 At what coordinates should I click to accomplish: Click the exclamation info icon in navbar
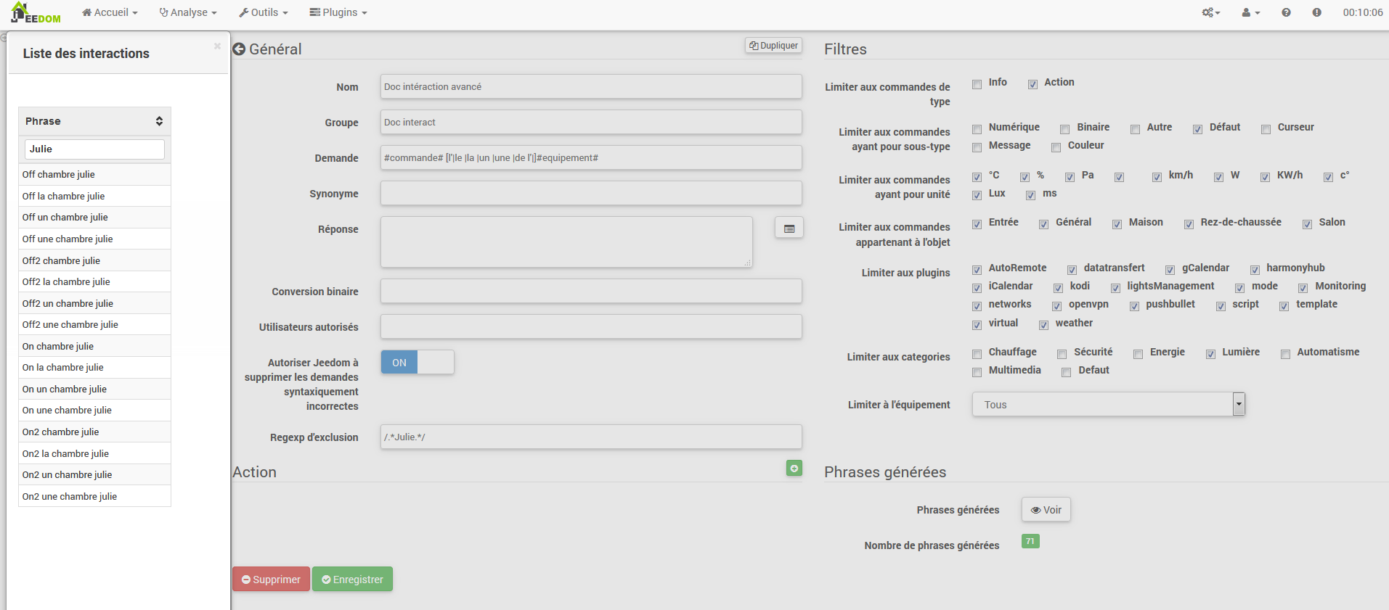coord(1316,12)
